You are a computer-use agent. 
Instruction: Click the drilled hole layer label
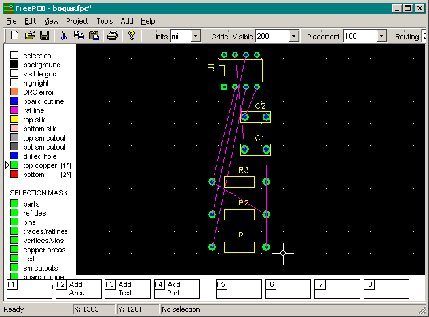click(x=40, y=156)
